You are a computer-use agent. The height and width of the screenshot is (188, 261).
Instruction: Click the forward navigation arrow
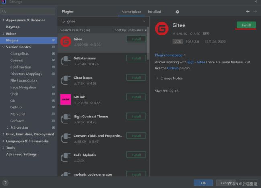pyautogui.click(x=255, y=11)
